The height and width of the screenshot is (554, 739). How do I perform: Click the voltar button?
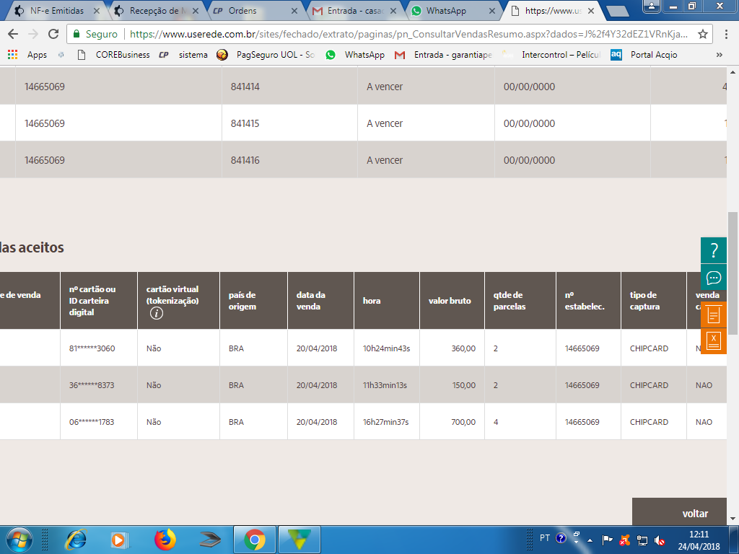pos(694,513)
